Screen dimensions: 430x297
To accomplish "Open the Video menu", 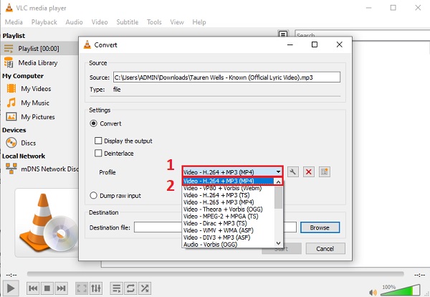I will tap(100, 22).
